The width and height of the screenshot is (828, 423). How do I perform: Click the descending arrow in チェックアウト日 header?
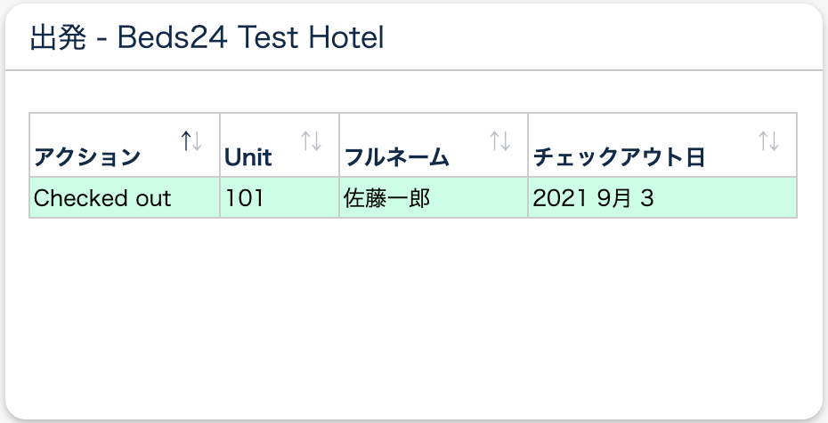tap(774, 140)
